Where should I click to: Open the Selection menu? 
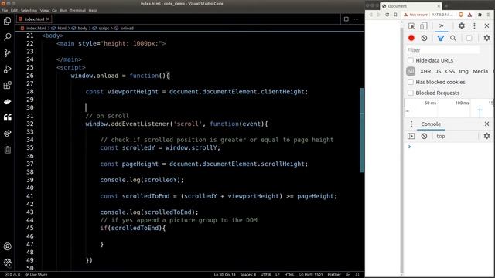pos(29,10)
